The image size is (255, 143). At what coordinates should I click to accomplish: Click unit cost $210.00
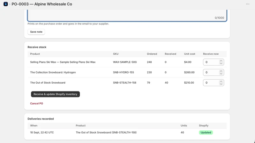coord(189,83)
